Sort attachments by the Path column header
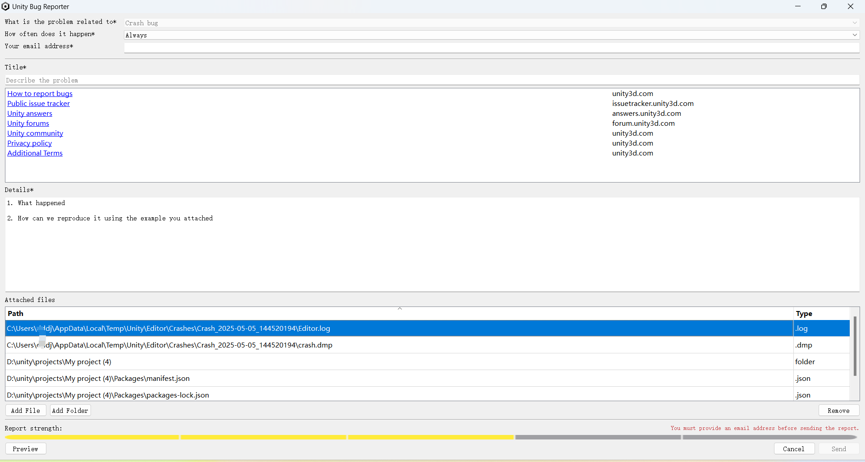The width and height of the screenshot is (865, 462). coord(16,314)
